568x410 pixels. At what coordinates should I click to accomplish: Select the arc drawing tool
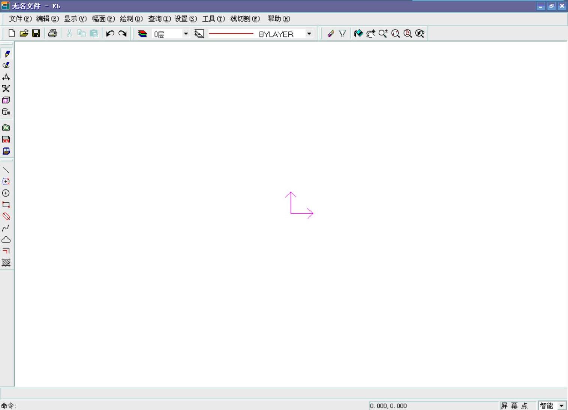[6, 181]
